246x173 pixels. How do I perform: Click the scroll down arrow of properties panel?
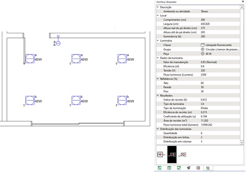(243, 142)
